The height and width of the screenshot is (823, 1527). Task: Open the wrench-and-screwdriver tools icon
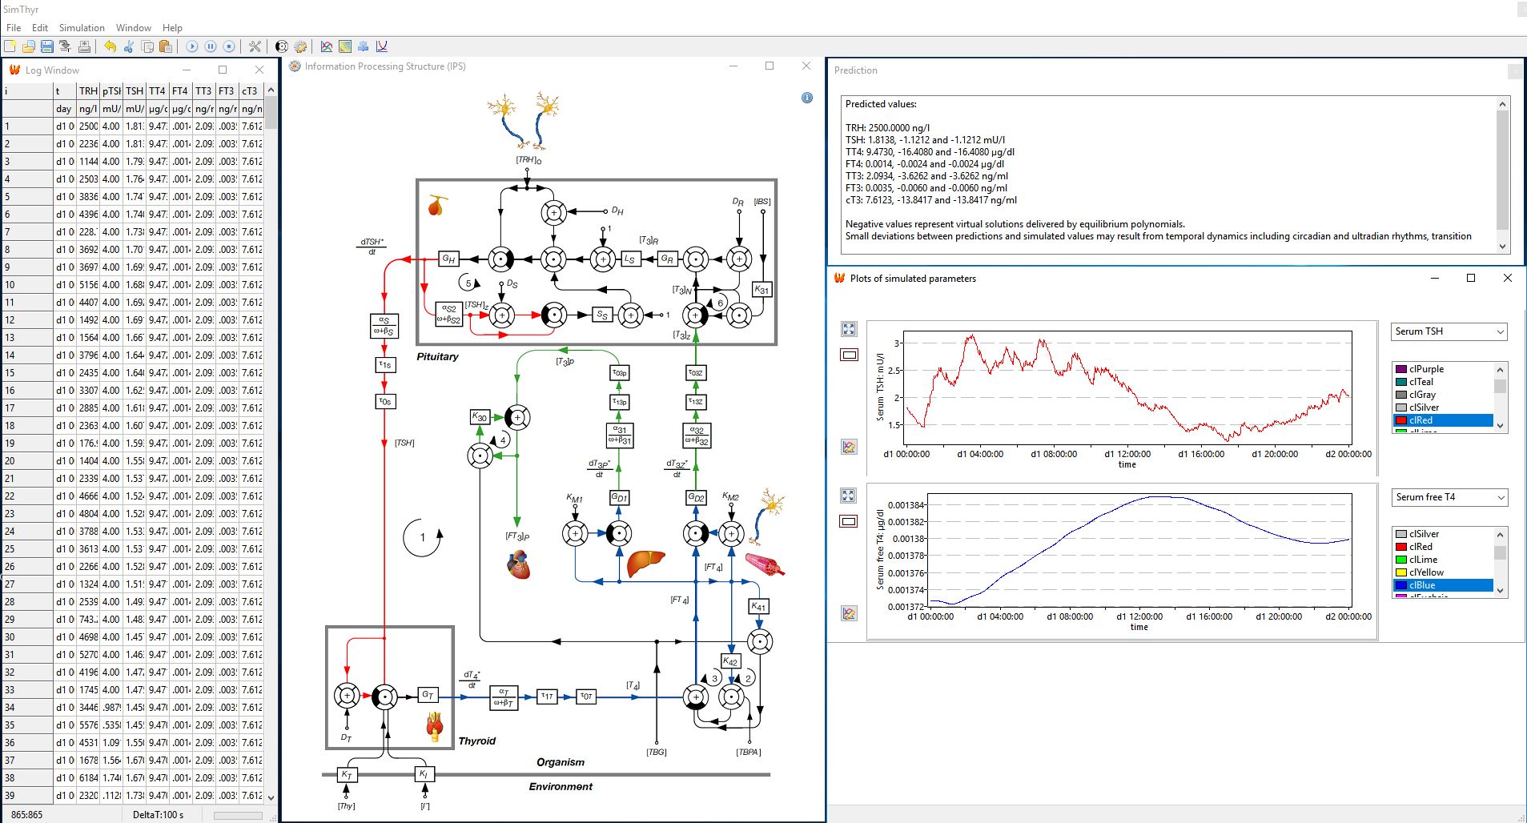[x=255, y=46]
